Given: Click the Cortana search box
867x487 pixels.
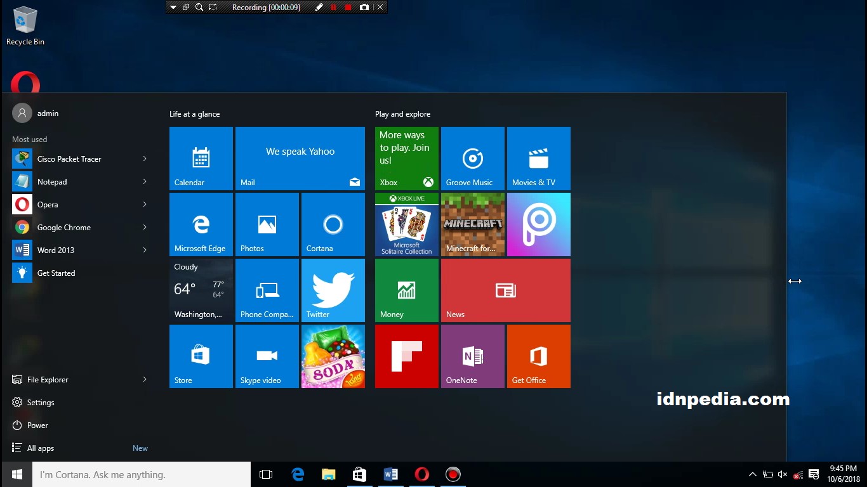Looking at the screenshot, I should pyautogui.click(x=142, y=474).
